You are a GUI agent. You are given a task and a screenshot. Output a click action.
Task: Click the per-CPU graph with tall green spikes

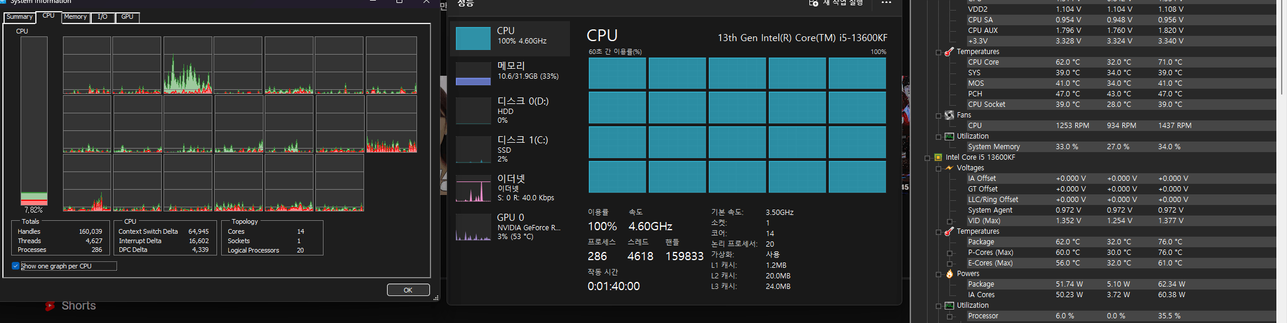click(188, 65)
